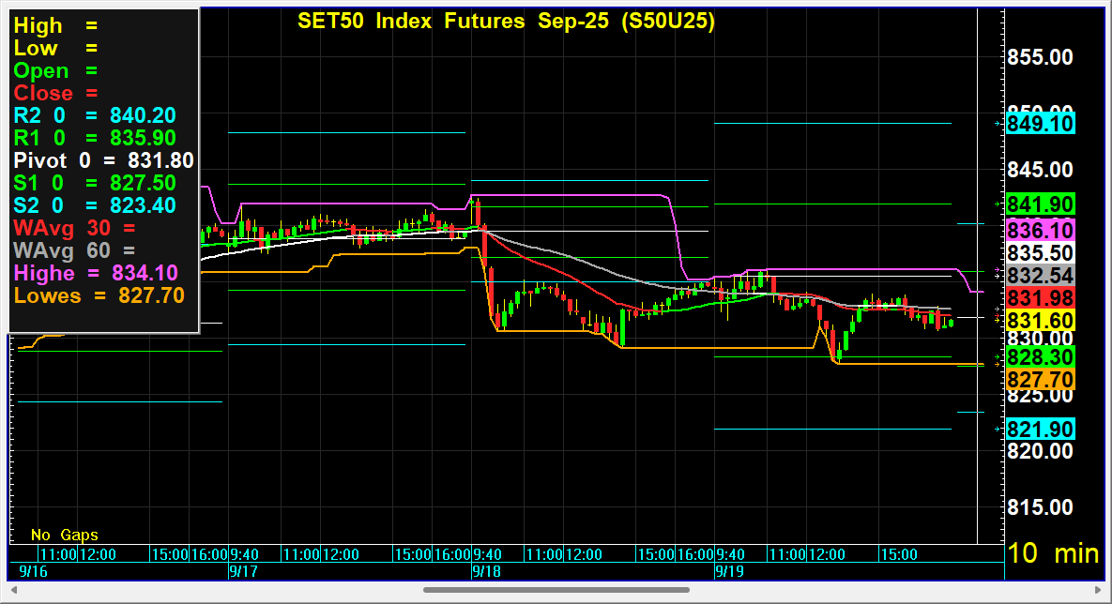This screenshot has width=1112, height=604.
Task: Click the white 835.50 price tag
Action: click(1041, 253)
